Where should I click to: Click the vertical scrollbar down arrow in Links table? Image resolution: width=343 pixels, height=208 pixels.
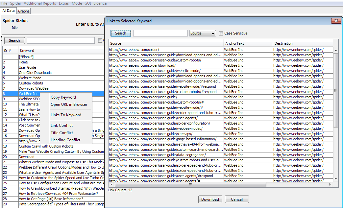(336, 179)
